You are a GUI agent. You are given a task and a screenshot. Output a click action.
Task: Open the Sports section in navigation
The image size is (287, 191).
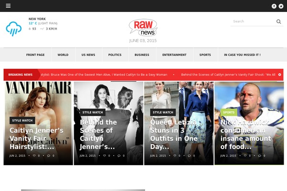pos(205,55)
